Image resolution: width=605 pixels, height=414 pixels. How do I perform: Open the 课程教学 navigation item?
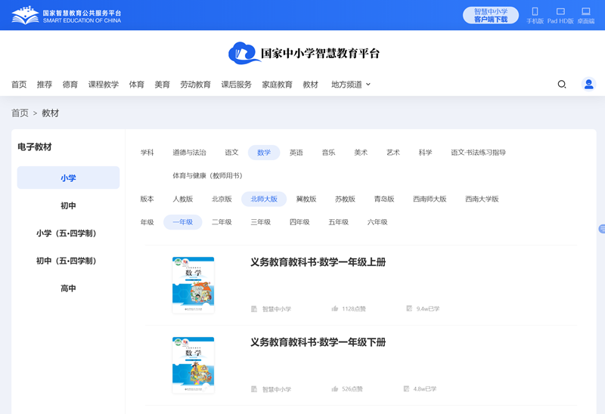click(x=104, y=85)
